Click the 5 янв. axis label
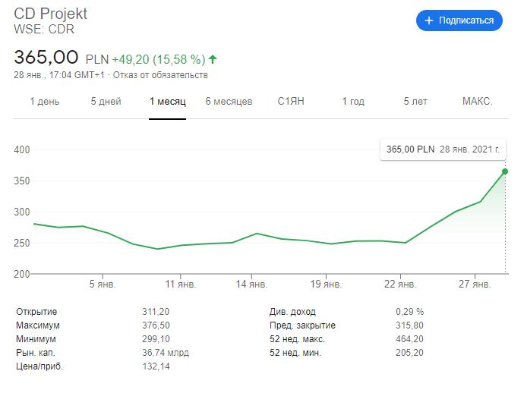This screenshot has height=393, width=524. [x=103, y=285]
